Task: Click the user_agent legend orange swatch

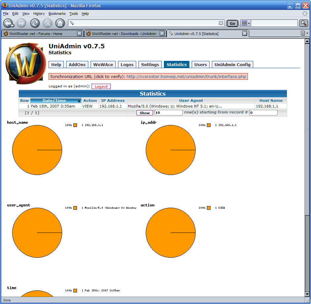Action: [75, 208]
